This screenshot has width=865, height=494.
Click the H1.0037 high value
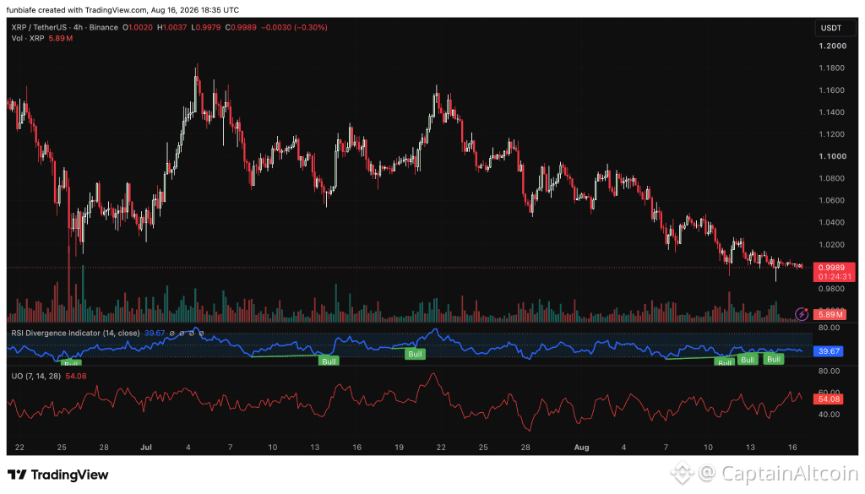pos(172,27)
